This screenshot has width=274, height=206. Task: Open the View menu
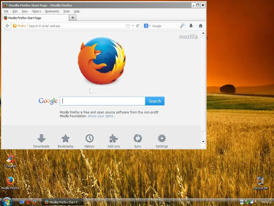click(25, 11)
